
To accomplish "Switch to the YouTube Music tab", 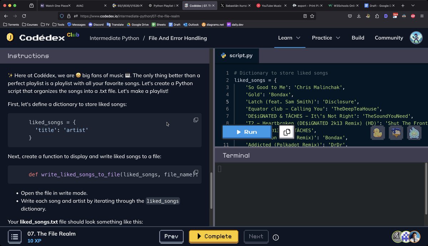I will pos(271,6).
